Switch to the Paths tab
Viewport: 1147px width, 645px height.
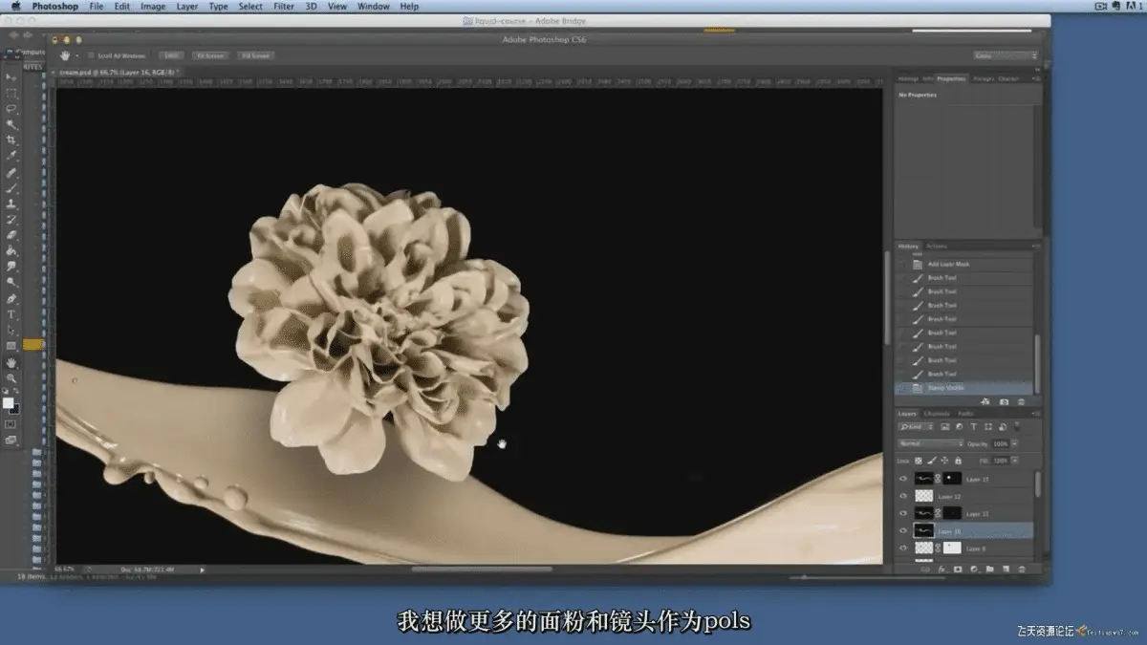965,414
